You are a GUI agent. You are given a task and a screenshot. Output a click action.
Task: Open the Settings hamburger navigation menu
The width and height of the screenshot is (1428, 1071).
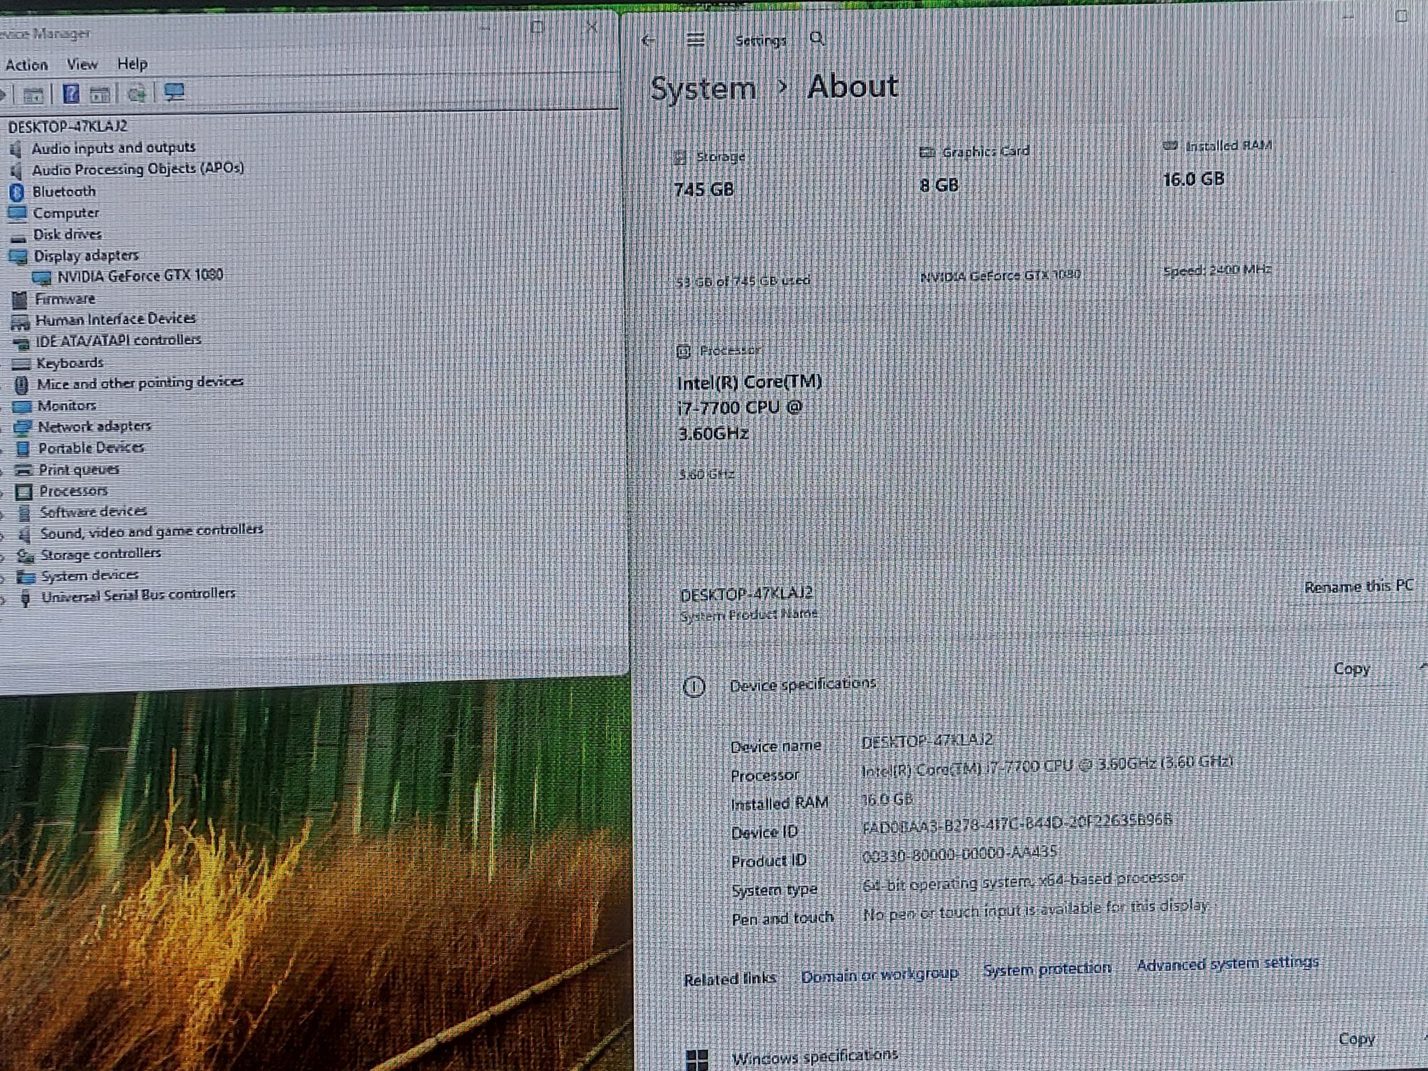pos(695,40)
